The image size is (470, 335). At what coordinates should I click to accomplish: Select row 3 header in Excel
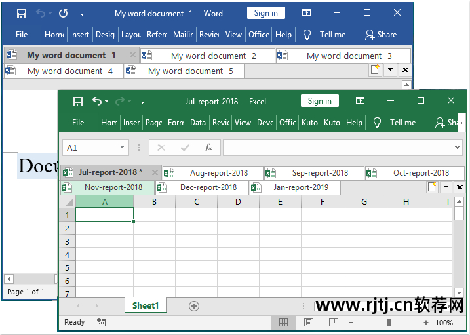click(67, 241)
